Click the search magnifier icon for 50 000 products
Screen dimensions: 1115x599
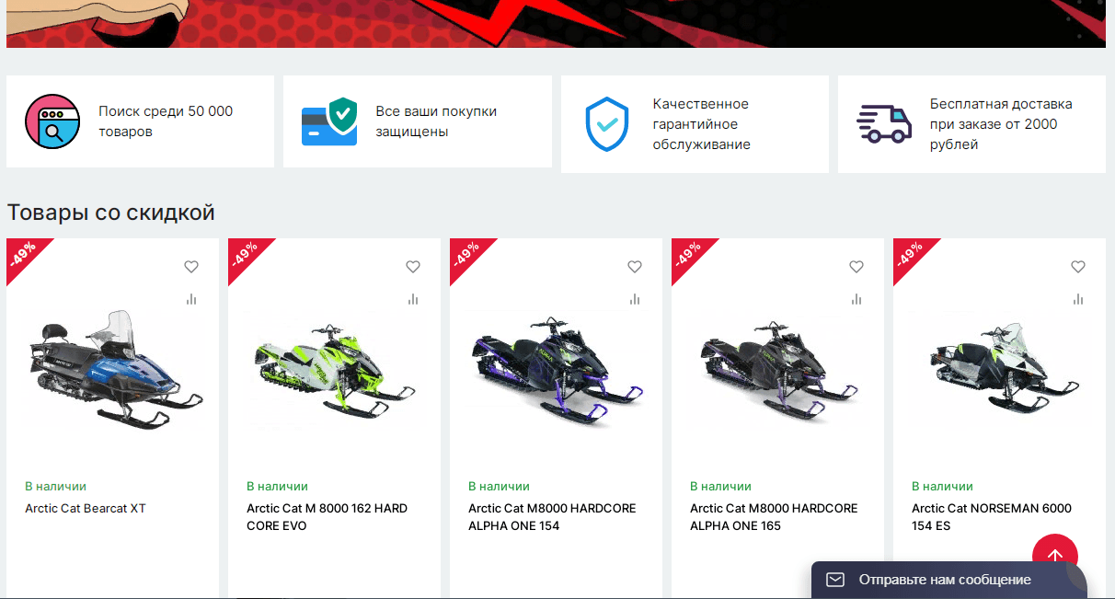52,121
